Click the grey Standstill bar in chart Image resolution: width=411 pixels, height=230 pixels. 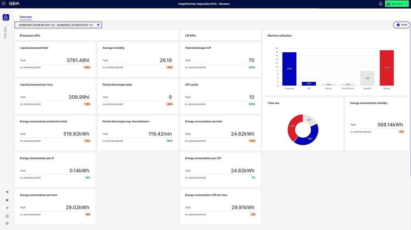point(367,78)
